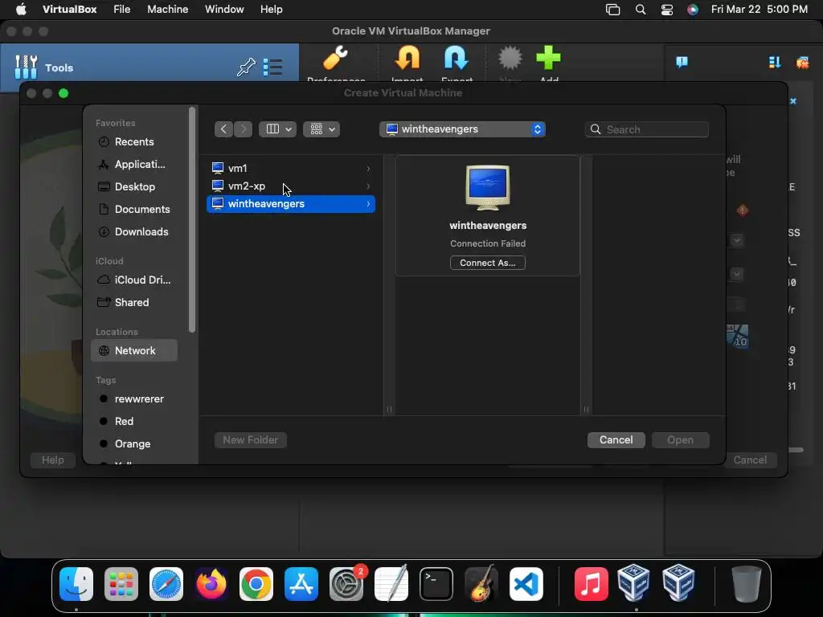This screenshot has height=617, width=823.
Task: Open the wintheavengers location popup
Action: pos(462,129)
